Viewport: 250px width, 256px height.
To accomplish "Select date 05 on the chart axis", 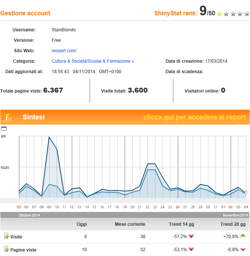I will [19, 207].
